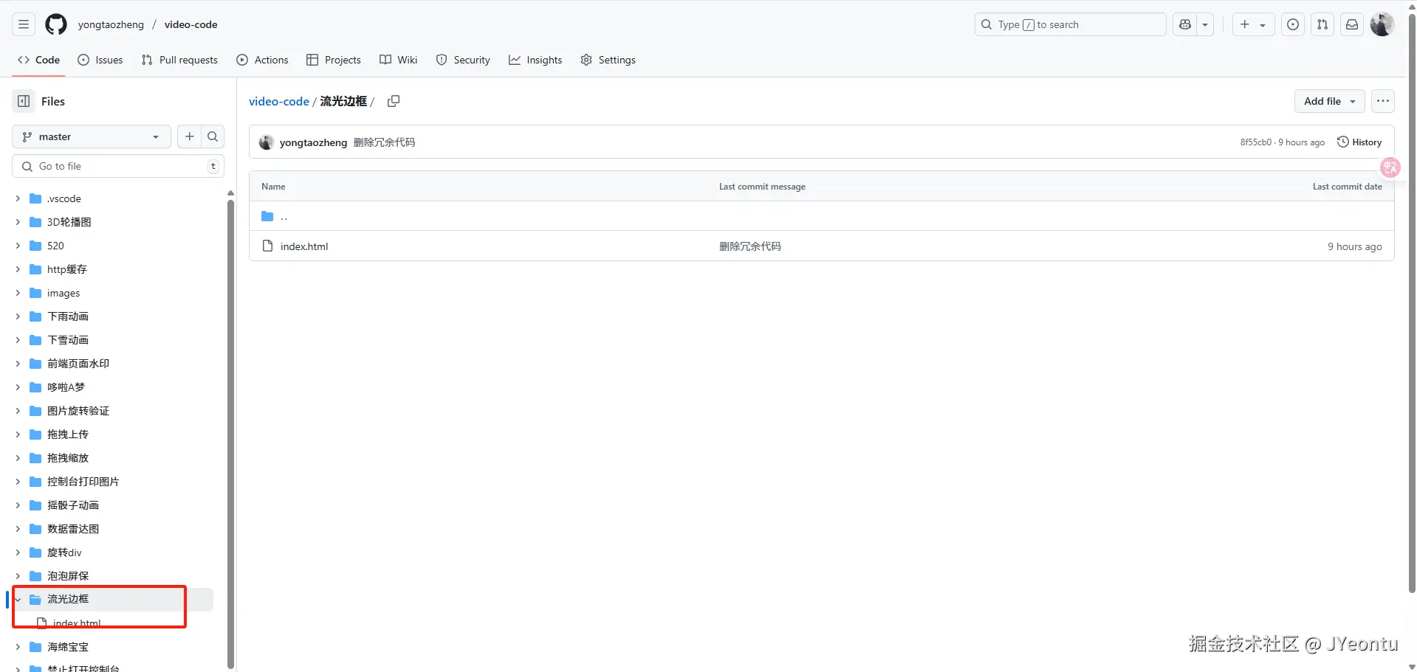This screenshot has width=1417, height=672.
Task: Collapse the file tree side panel
Action: pyautogui.click(x=24, y=101)
